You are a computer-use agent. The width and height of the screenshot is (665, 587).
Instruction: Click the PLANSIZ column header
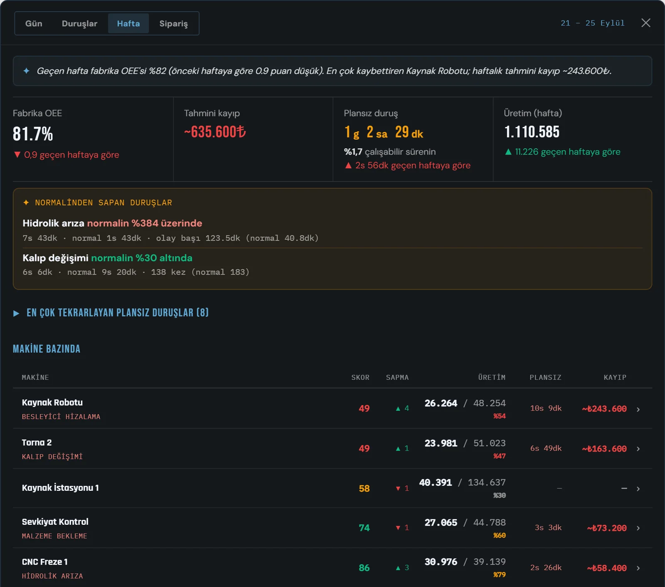tap(545, 377)
